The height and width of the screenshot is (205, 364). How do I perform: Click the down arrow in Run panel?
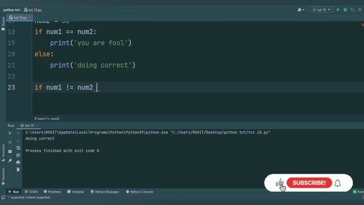click(x=18, y=141)
